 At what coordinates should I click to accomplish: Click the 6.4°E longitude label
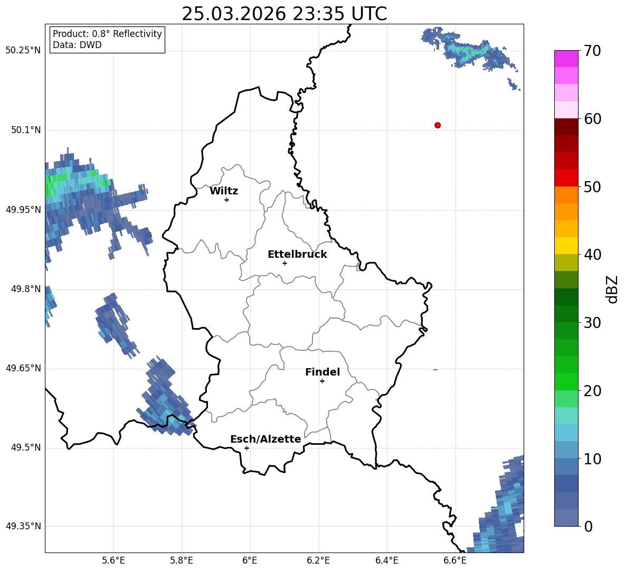pyautogui.click(x=386, y=560)
